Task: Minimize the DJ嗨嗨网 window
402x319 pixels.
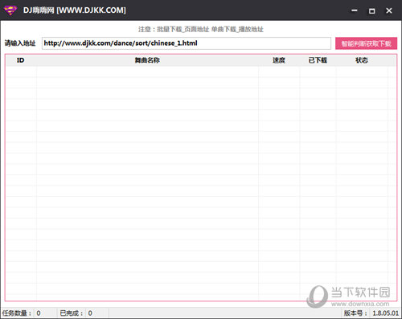Action: point(355,10)
